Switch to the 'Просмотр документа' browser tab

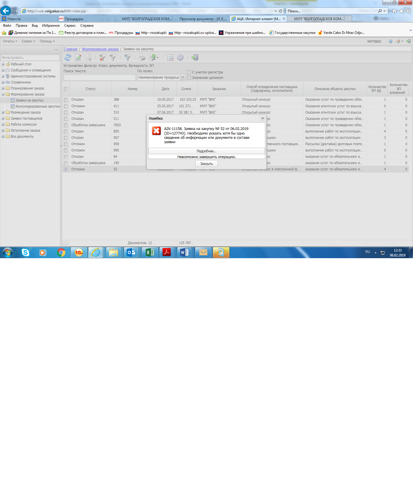(202, 19)
